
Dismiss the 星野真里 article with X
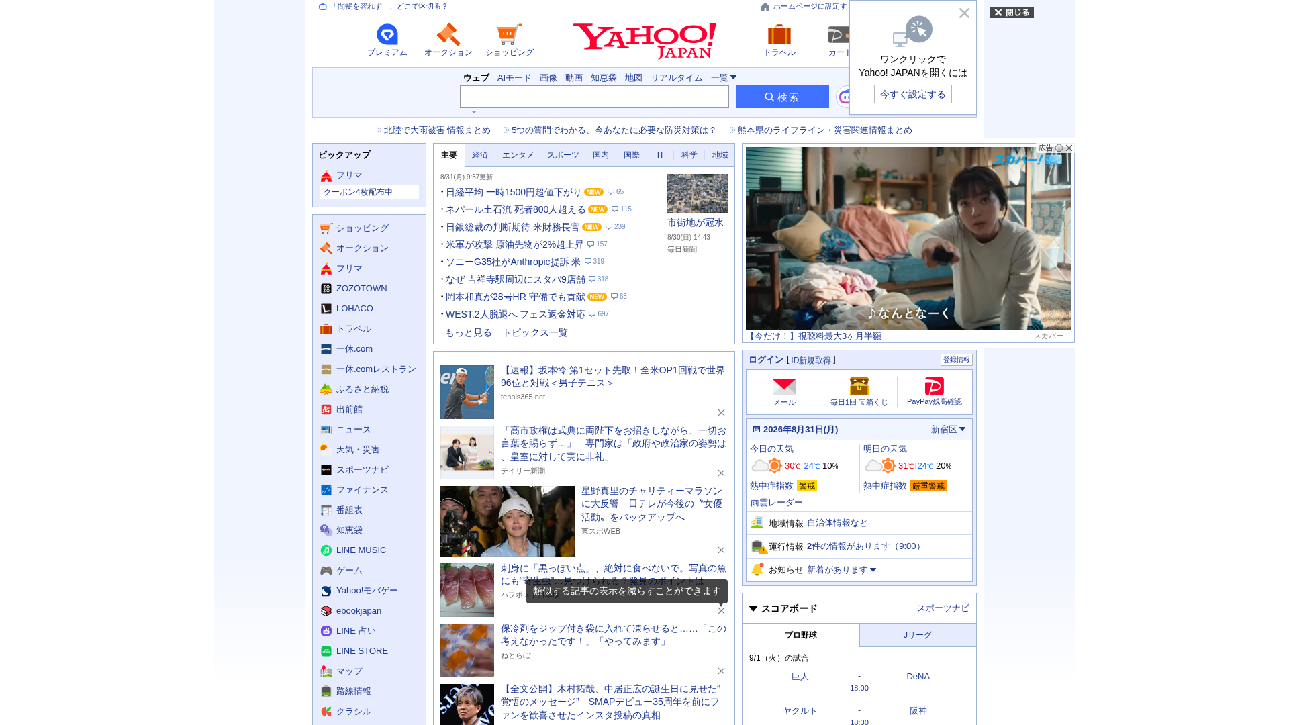tap(721, 550)
